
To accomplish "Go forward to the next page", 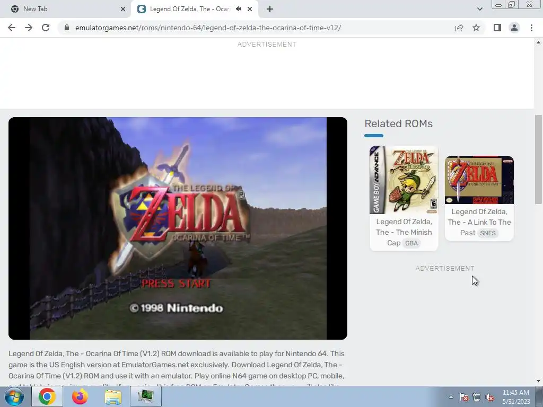I will (x=29, y=28).
